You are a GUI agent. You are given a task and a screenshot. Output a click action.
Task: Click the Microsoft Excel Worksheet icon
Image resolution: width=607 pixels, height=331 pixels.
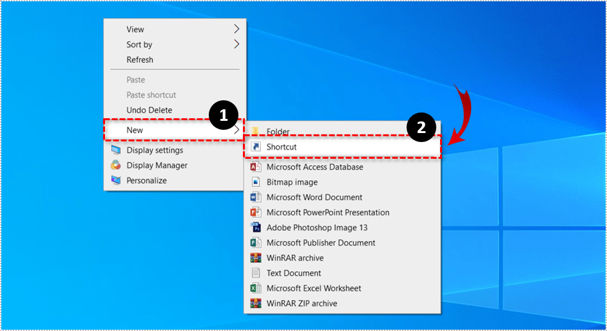pos(255,289)
